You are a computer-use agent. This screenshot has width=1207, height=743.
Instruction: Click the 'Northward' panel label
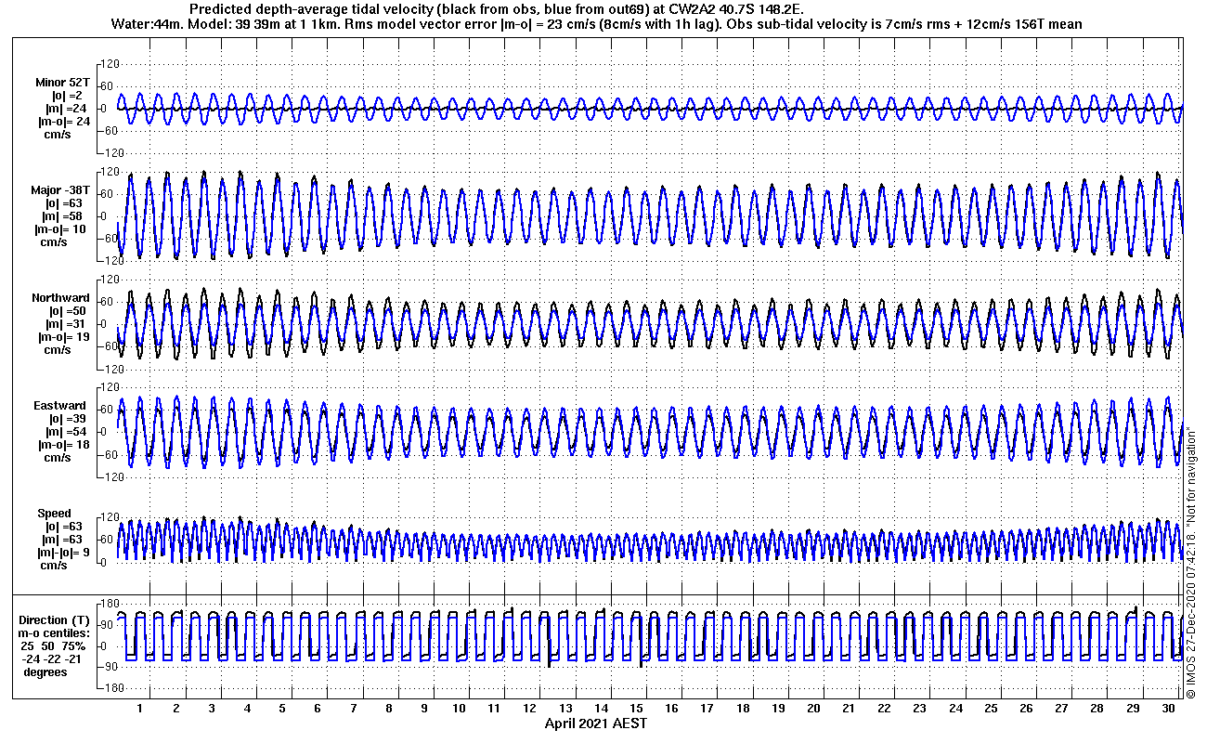coord(60,298)
